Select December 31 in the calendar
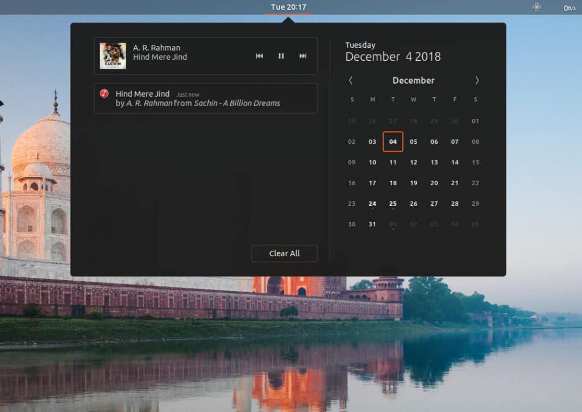Screen dimensions: 582x412 [x=372, y=224]
